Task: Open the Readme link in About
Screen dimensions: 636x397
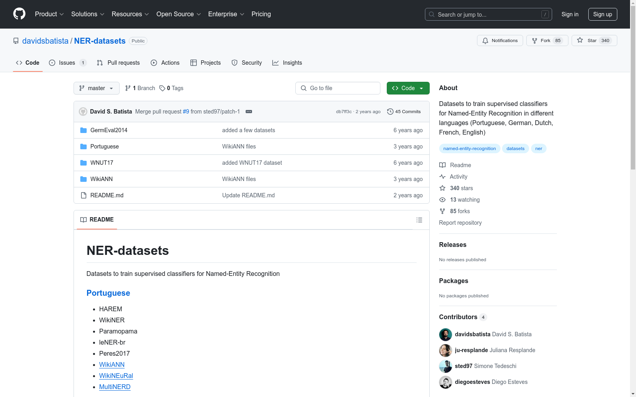Action: [x=455, y=165]
